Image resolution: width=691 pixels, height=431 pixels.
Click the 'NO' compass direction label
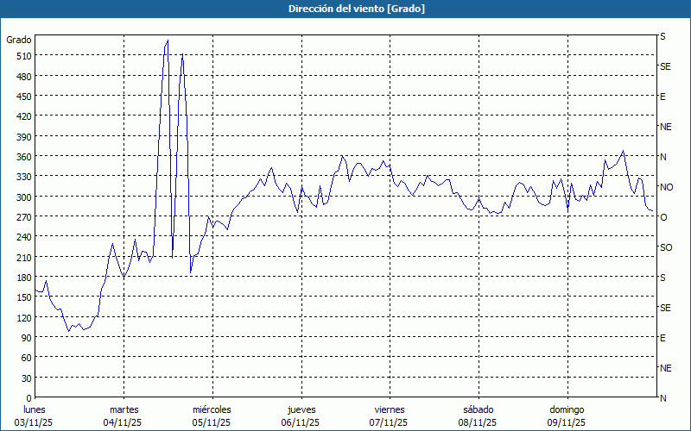(x=666, y=187)
